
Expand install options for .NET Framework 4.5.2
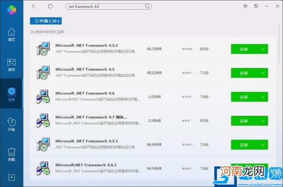pyautogui.click(x=263, y=49)
